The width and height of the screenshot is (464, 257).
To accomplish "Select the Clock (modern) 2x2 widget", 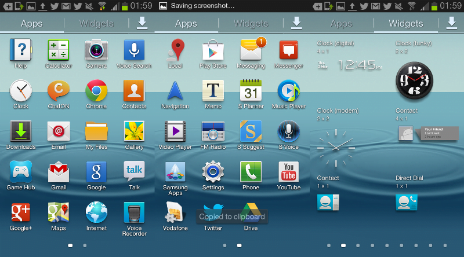I will (x=338, y=138).
